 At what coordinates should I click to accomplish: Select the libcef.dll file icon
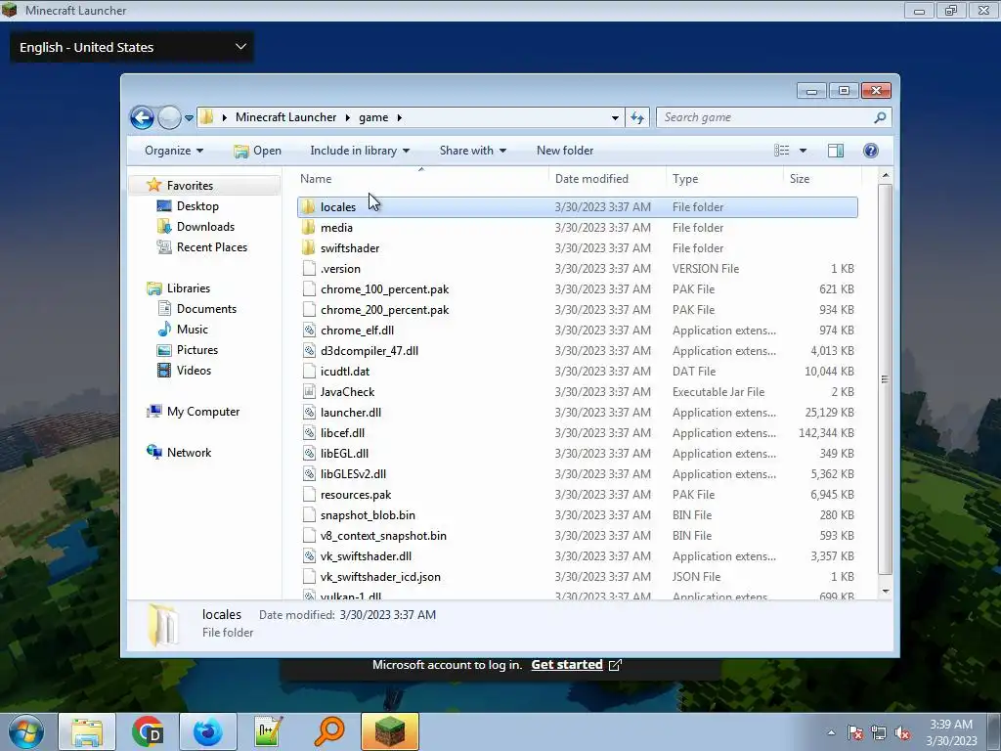309,433
